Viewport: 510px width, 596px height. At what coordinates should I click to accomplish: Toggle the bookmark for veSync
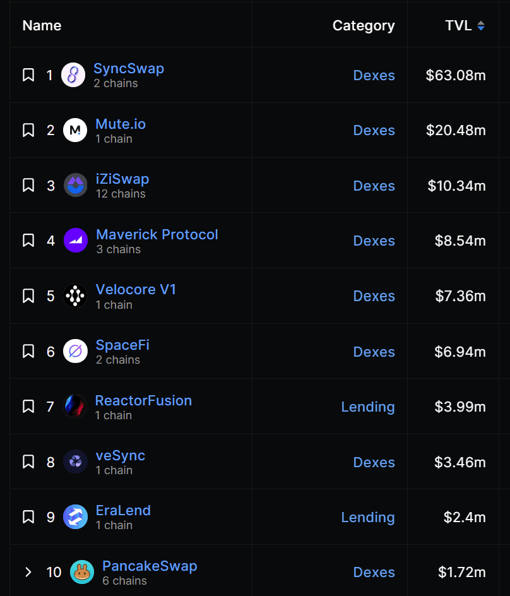pyautogui.click(x=28, y=462)
